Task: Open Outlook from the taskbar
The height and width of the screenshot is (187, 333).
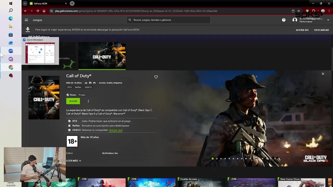Action: tap(11, 43)
